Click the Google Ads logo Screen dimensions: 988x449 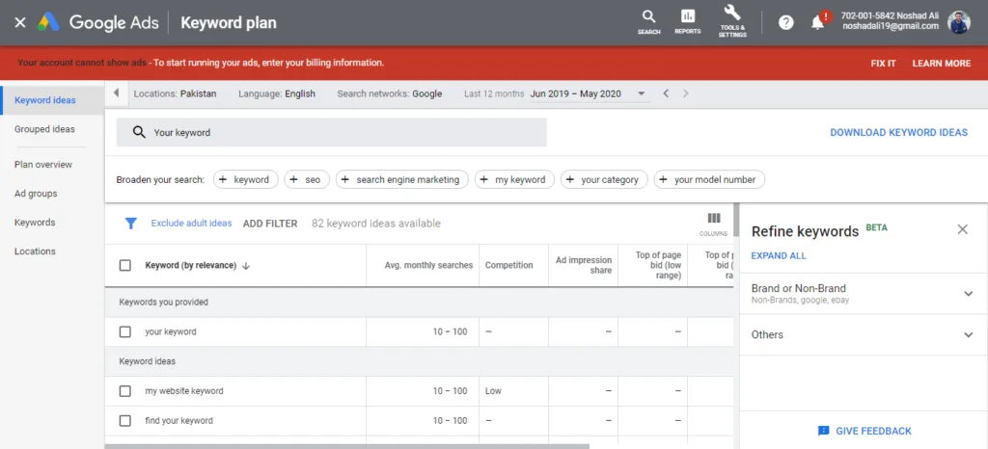(48, 22)
